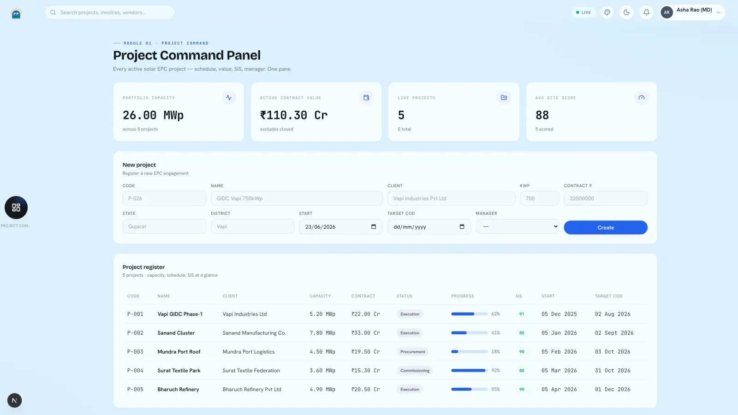Viewport: 738px width, 415px height.
Task: Click Commissioning status badge
Action: (415, 371)
